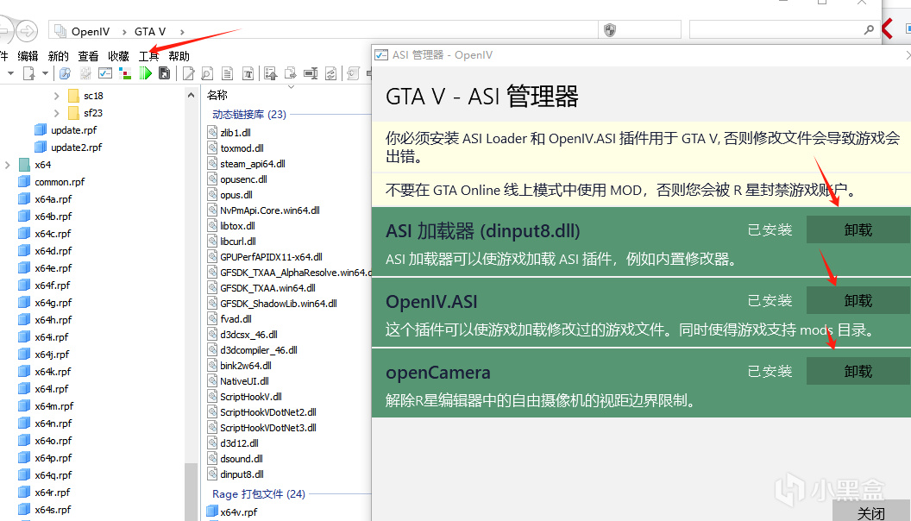911x521 pixels.
Task: Click the page with magnifier view icon
Action: coord(207,73)
